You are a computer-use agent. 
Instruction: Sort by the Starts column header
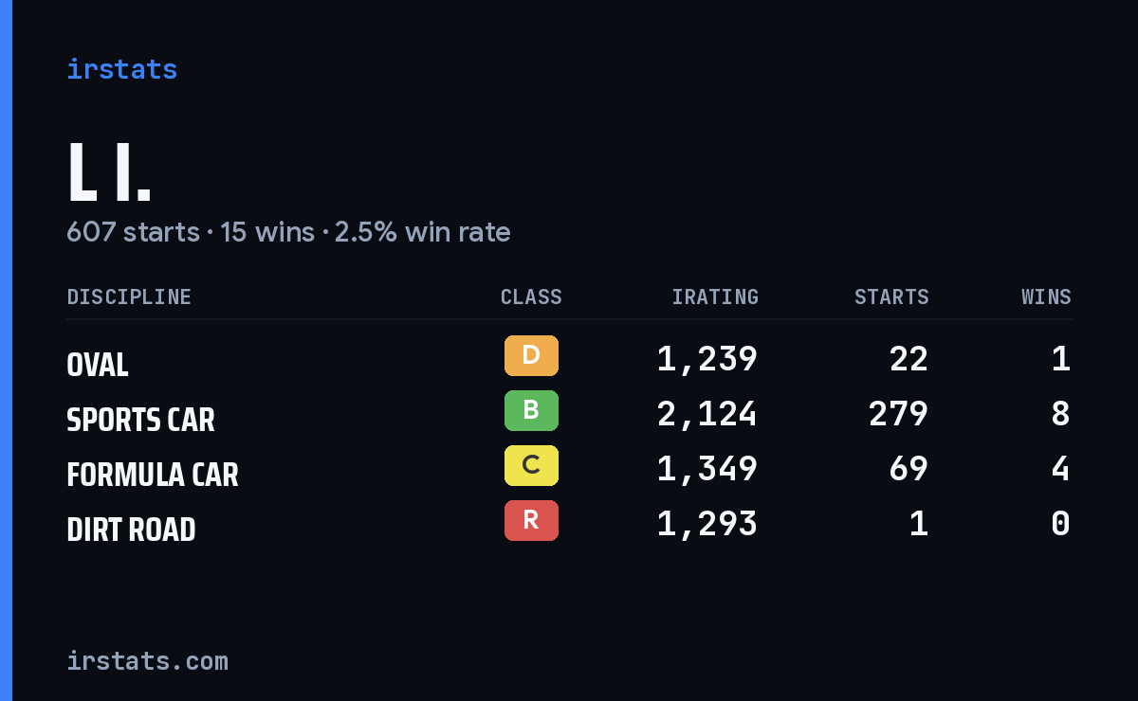(x=891, y=297)
